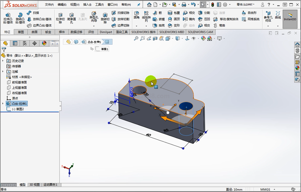This screenshot has width=301, height=192.
Task: Select the 圆角 fillet tool
Action: click(x=137, y=15)
